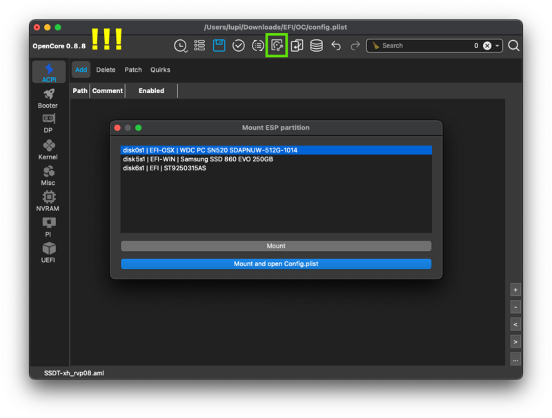Open the Misc sidebar section
552x418 pixels.
48,176
